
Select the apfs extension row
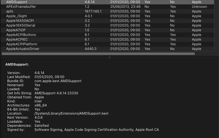pyautogui.click(x=107, y=11)
